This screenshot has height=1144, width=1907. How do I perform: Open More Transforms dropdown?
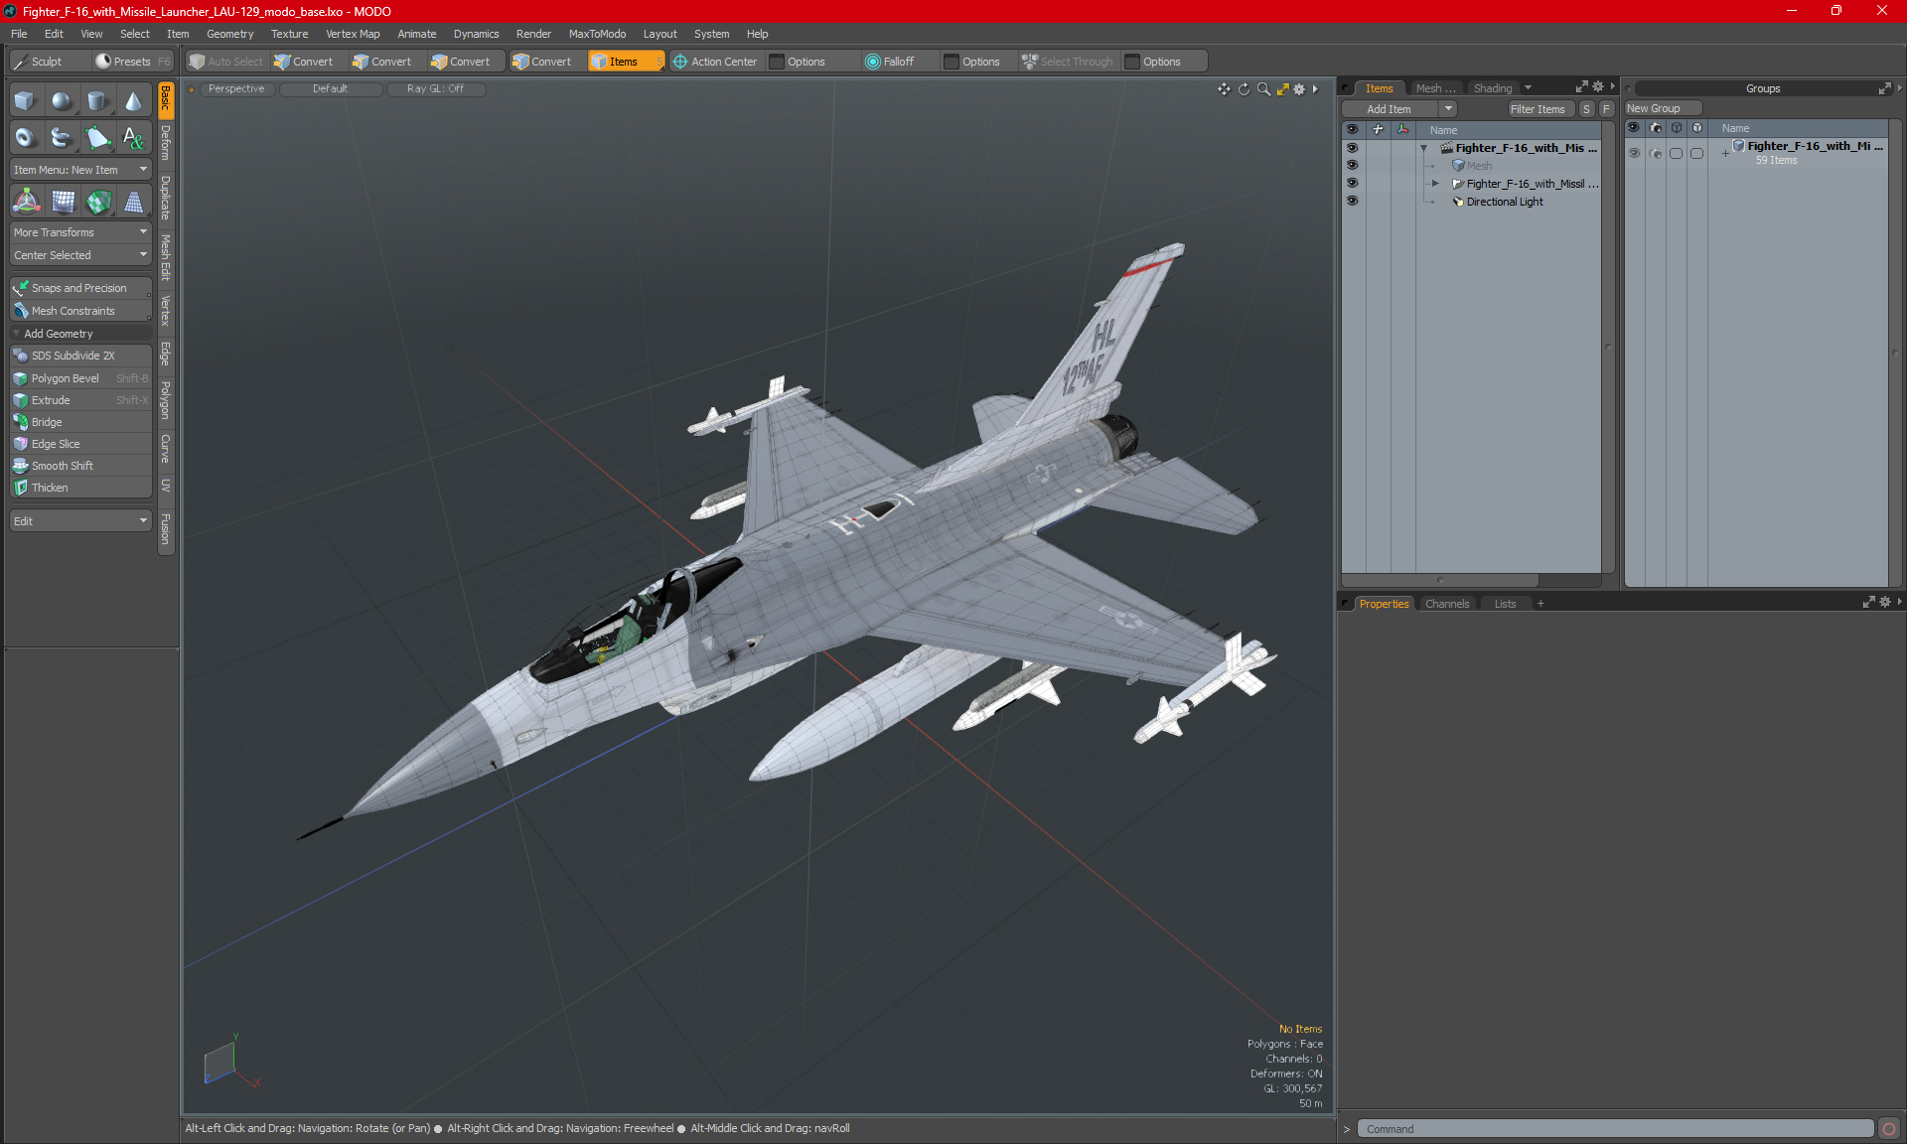click(x=80, y=232)
